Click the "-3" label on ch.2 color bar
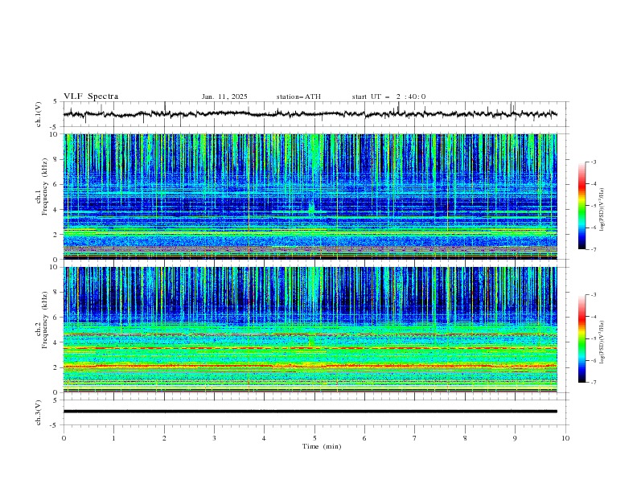 (x=593, y=295)
